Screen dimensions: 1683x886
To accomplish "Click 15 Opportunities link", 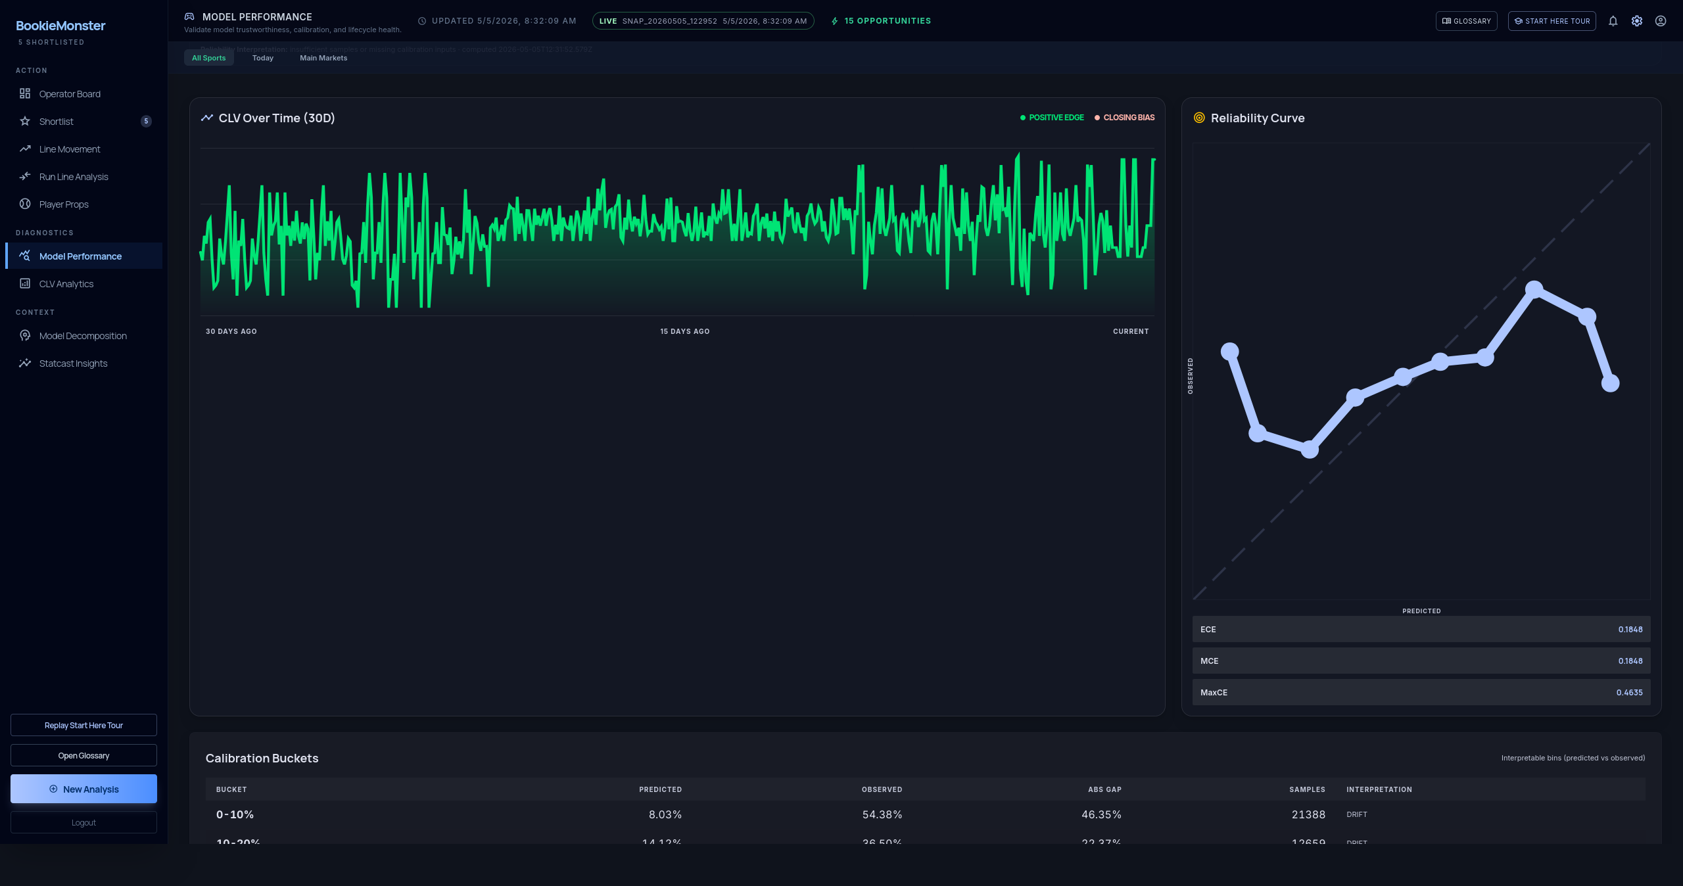I will 881,21.
